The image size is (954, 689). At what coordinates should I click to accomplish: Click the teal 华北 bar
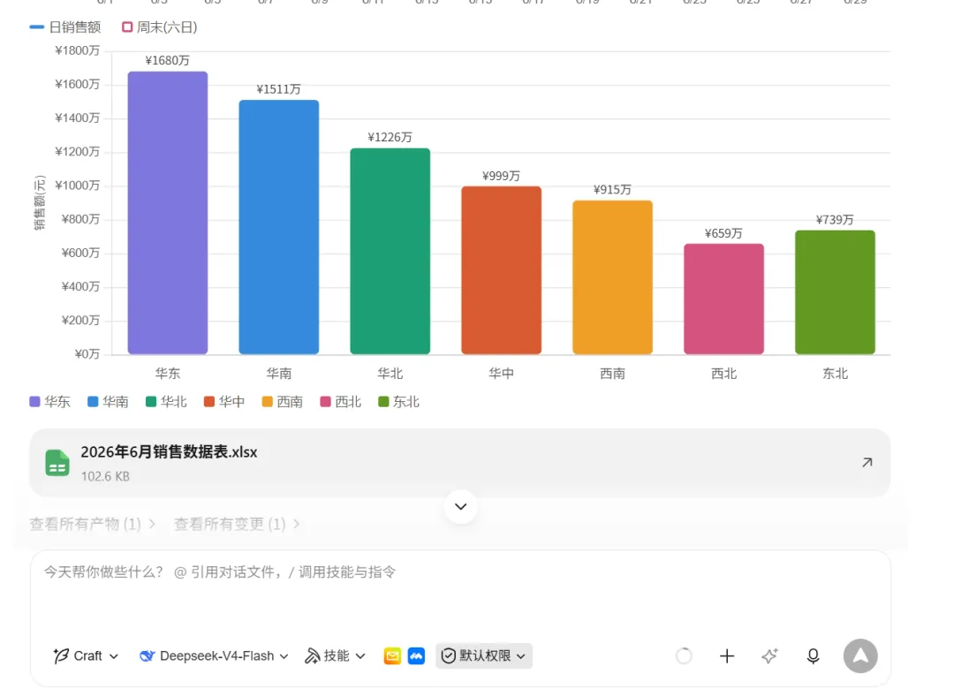click(x=390, y=252)
